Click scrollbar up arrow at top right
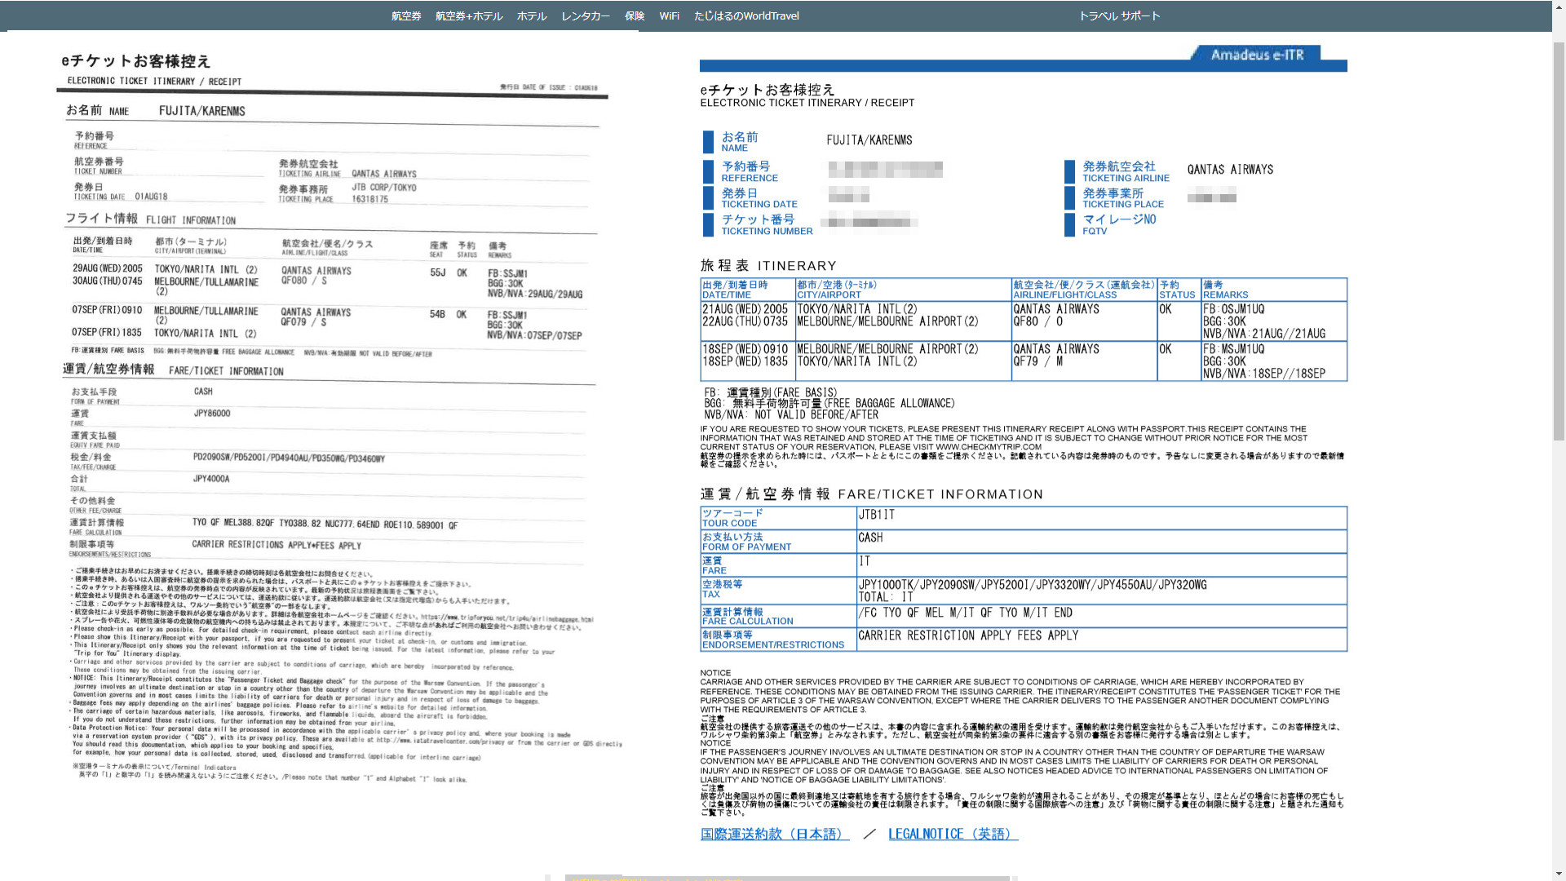 1559,7
